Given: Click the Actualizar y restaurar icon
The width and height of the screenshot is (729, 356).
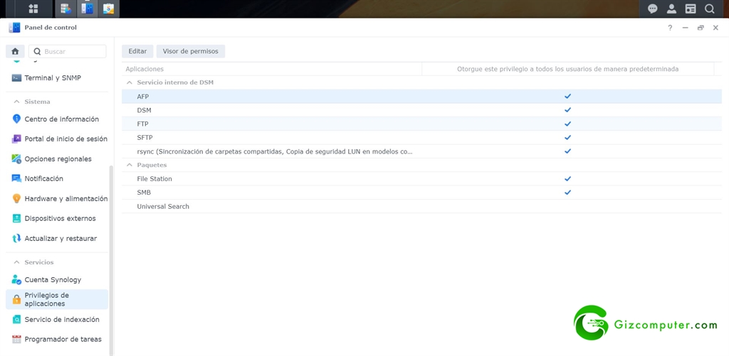Looking at the screenshot, I should pos(17,239).
